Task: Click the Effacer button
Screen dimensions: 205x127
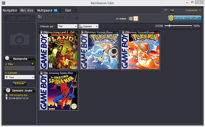Action: 19,83
